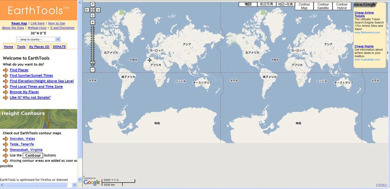Zoom out with the minus button
This screenshot has height=189, width=390.
[92, 70]
